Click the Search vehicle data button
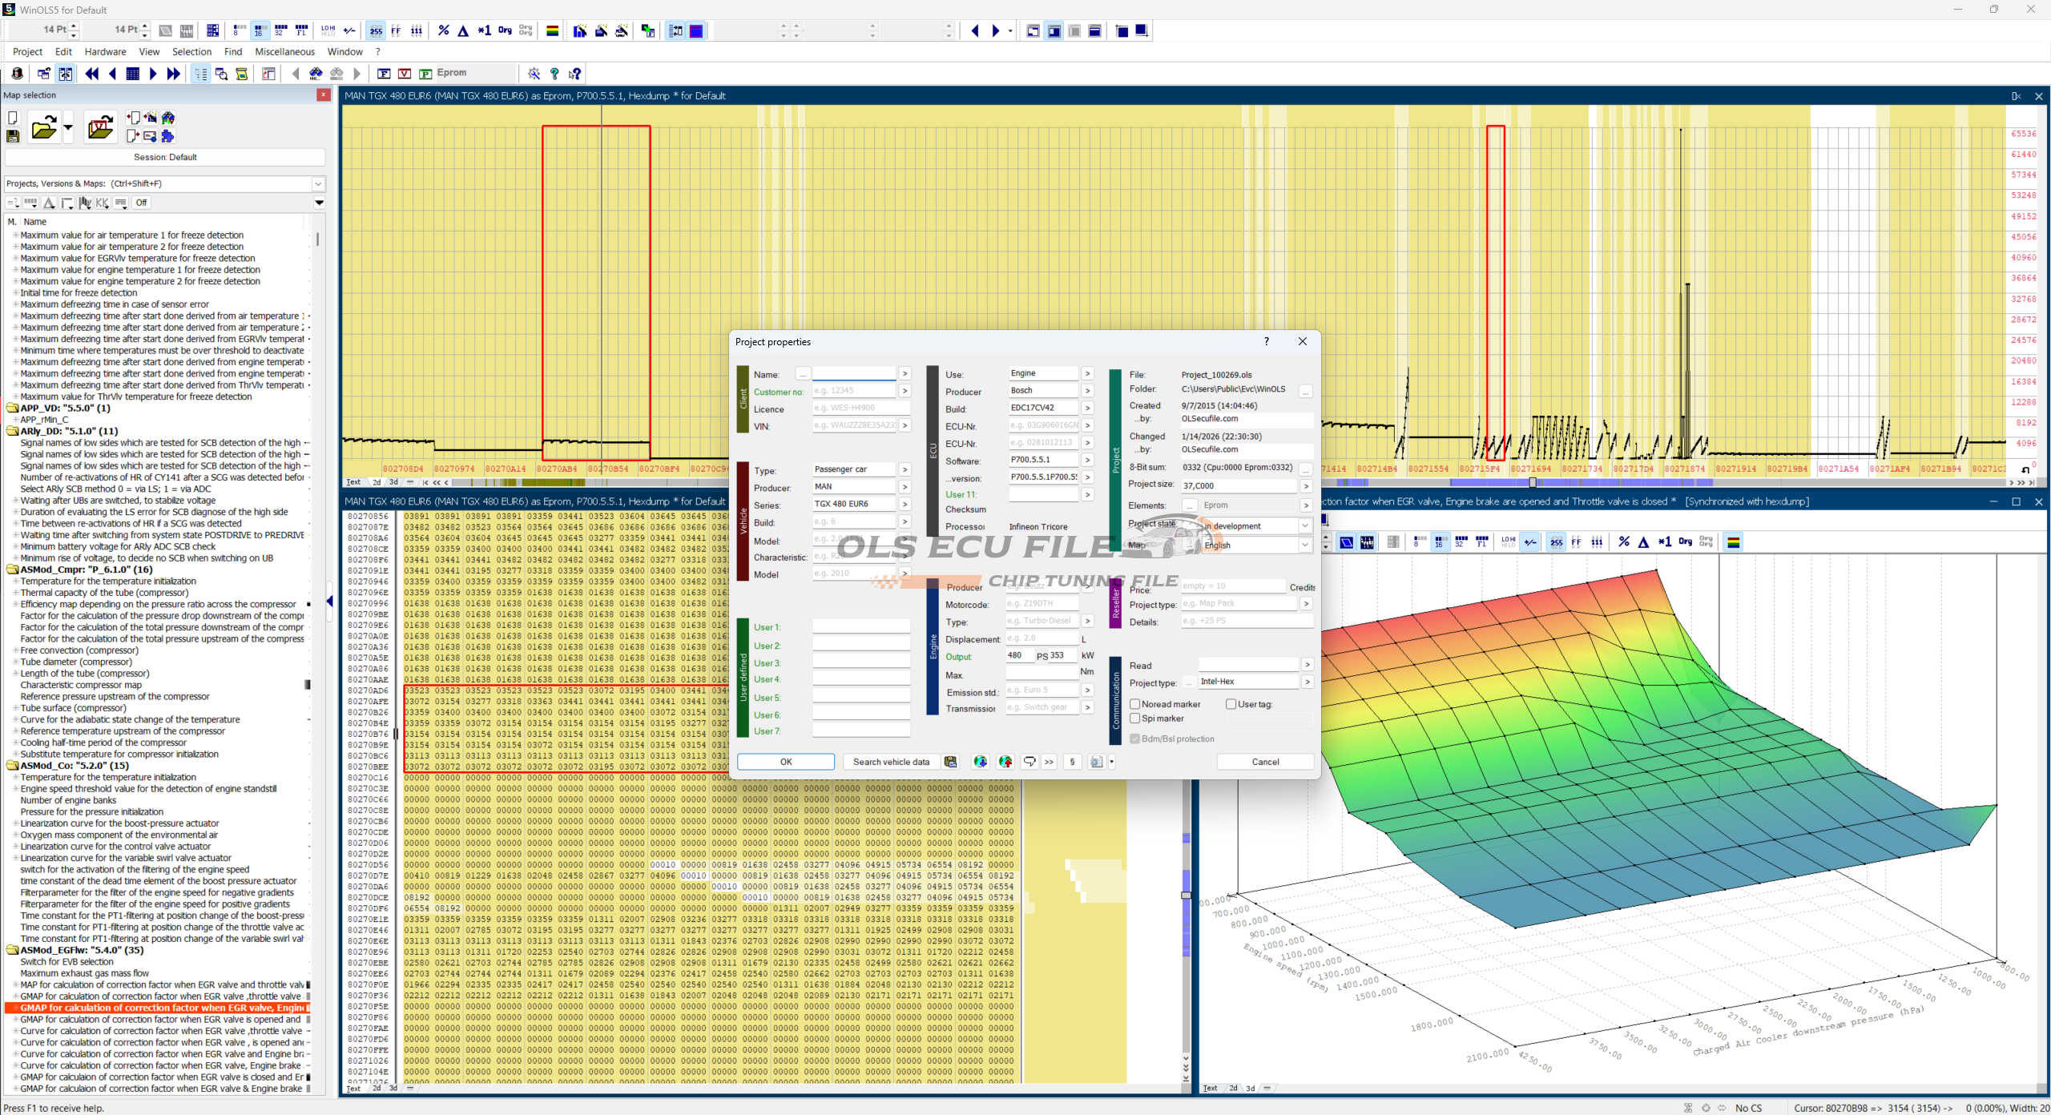The height and width of the screenshot is (1115, 2051). [x=891, y=762]
